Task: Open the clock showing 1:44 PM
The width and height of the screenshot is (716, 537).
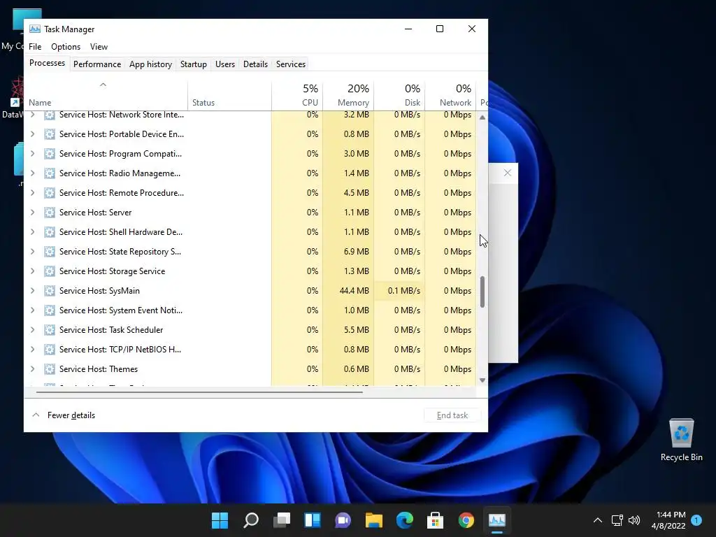Action: pos(668,520)
